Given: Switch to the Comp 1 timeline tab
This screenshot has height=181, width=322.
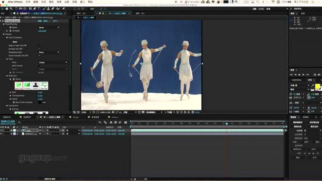Looking at the screenshot, I should [115, 117].
